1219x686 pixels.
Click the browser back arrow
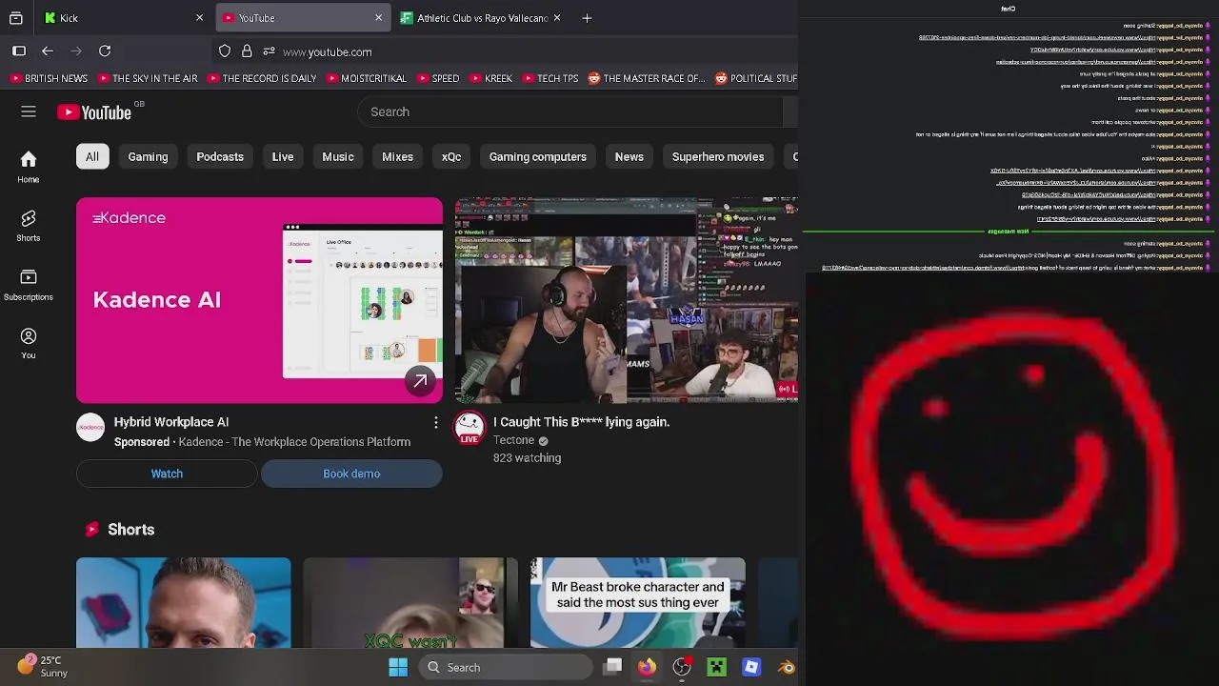(x=48, y=51)
